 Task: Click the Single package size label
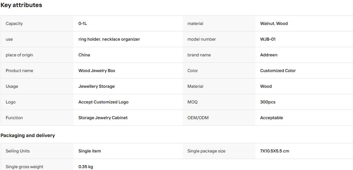[206, 151]
